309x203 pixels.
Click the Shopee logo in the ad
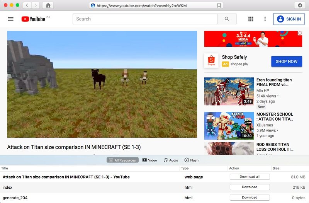coord(211,60)
